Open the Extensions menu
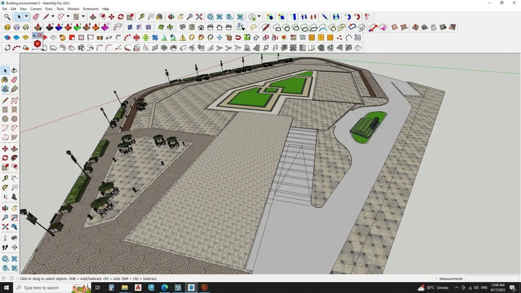This screenshot has height=293, width=521. (x=91, y=9)
